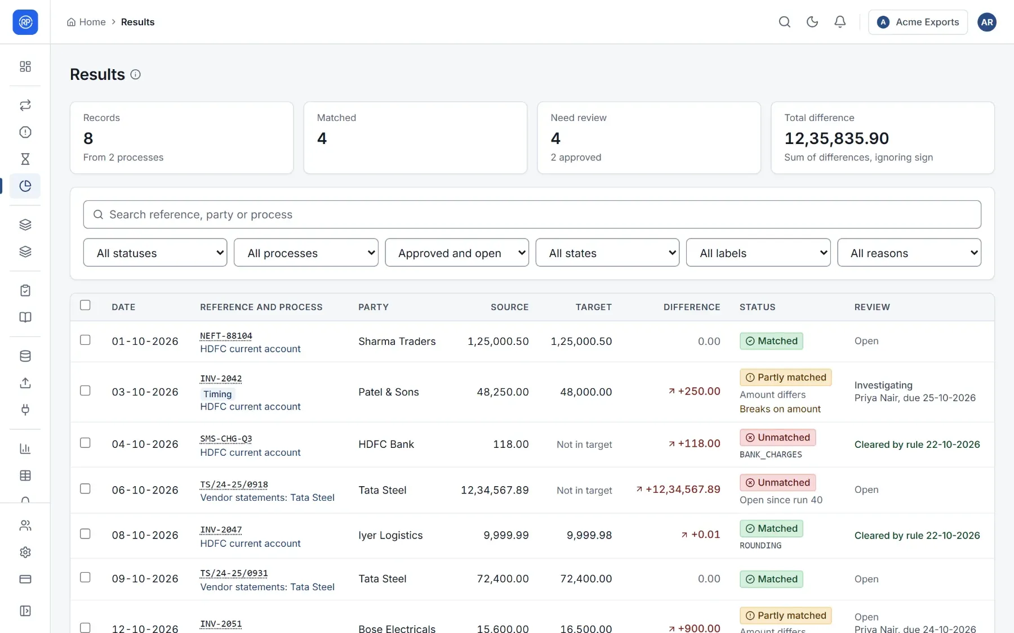The height and width of the screenshot is (633, 1014).
Task: Open the clipboard check sidebar icon
Action: click(x=25, y=290)
